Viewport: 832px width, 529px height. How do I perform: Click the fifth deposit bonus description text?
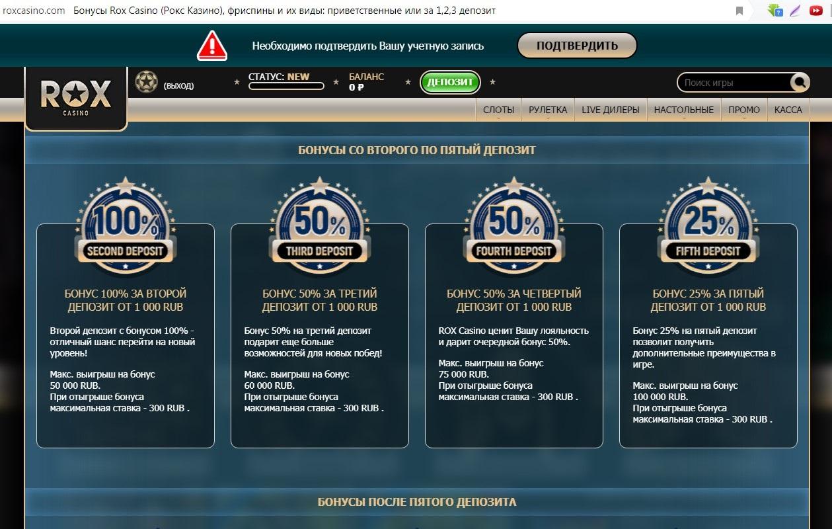pyautogui.click(x=704, y=347)
